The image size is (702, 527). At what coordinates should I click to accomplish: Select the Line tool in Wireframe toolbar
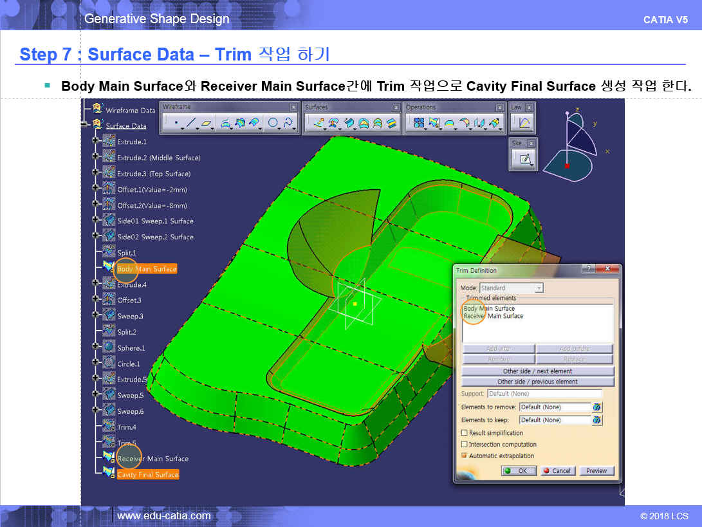191,122
